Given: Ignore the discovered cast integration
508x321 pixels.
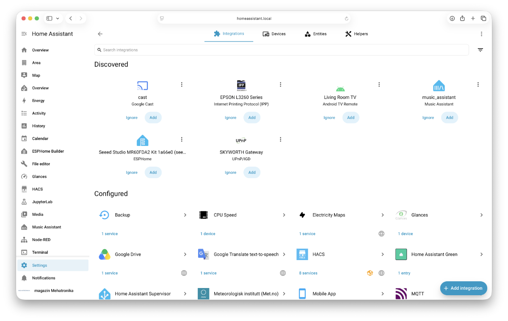Looking at the screenshot, I should [132, 118].
